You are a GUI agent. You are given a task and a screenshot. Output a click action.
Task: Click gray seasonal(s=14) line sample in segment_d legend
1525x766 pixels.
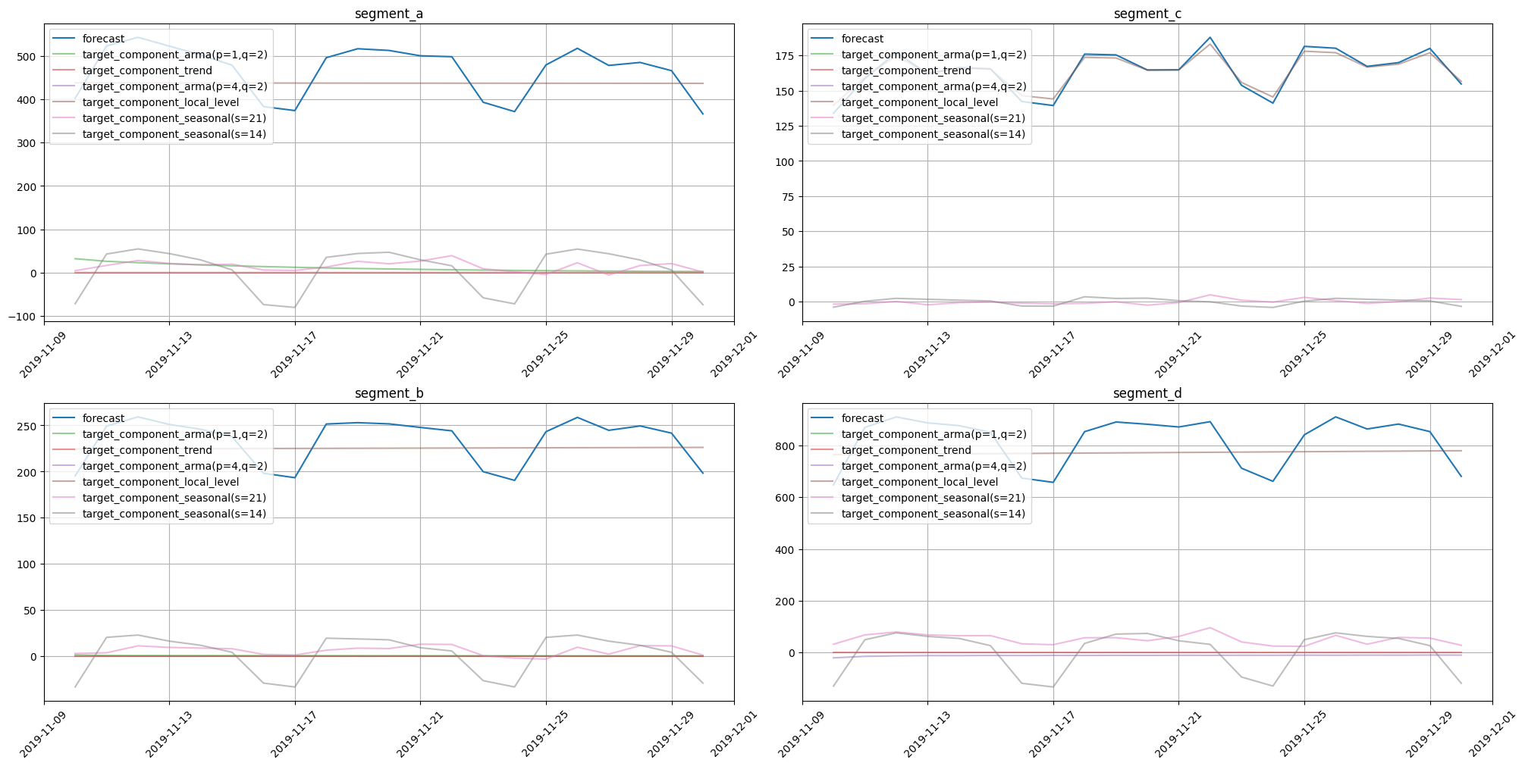[823, 514]
